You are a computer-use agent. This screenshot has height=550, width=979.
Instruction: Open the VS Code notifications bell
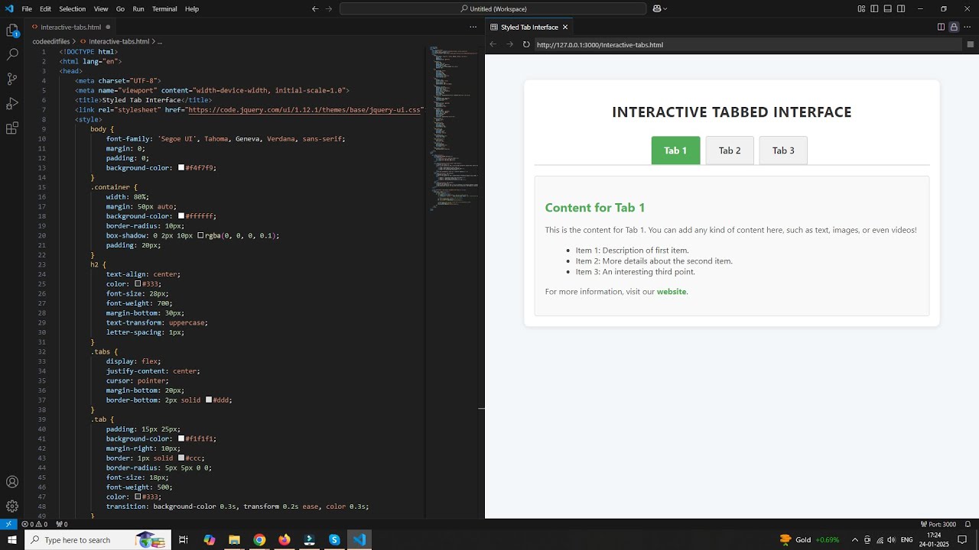pyautogui.click(x=968, y=524)
